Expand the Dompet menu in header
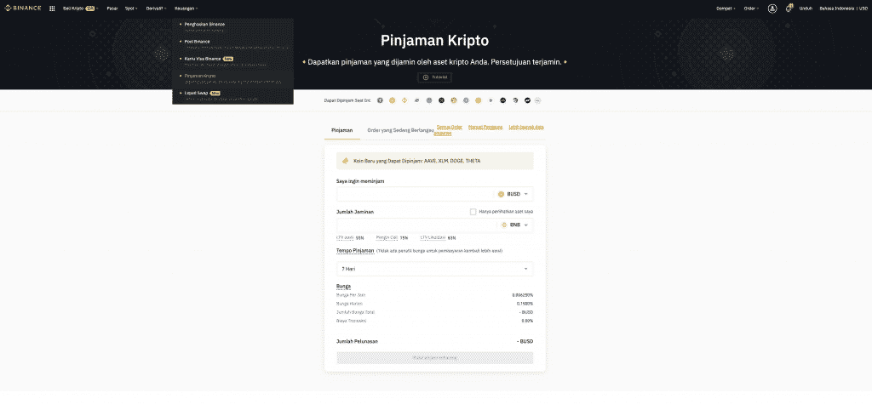872x410 pixels. tap(726, 9)
